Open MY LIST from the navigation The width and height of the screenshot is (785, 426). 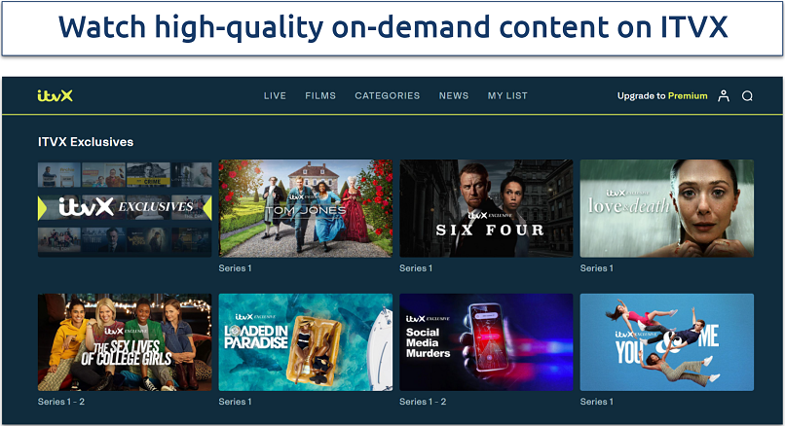click(x=507, y=96)
